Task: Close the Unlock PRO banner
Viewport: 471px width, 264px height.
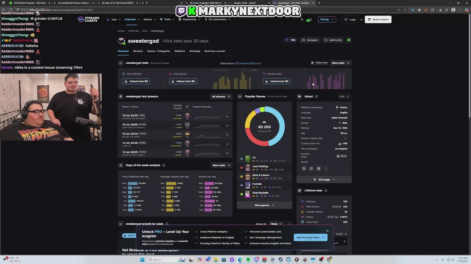Action: pos(327,231)
